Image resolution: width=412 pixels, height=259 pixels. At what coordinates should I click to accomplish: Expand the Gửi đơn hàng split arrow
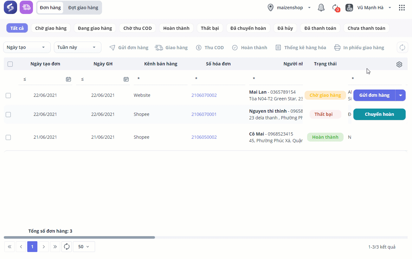[x=401, y=95]
